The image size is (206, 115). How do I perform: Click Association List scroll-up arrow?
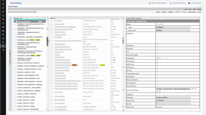tap(47, 20)
